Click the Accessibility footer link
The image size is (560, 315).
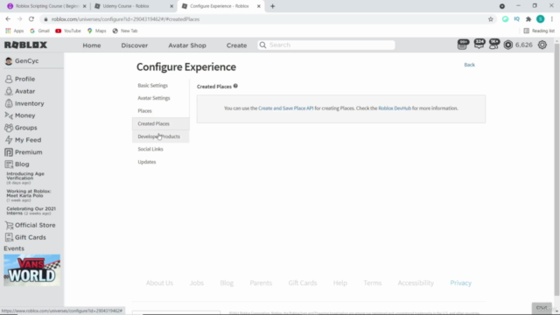point(416,283)
